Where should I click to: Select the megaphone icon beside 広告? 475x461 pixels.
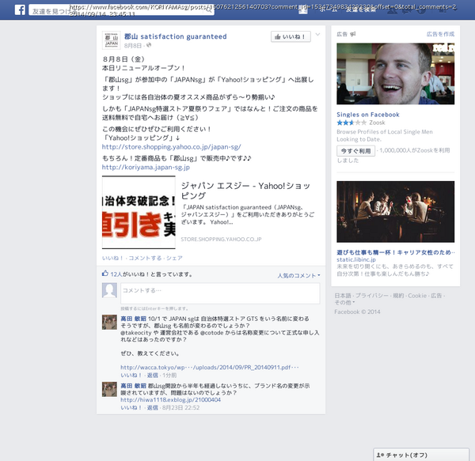click(352, 34)
